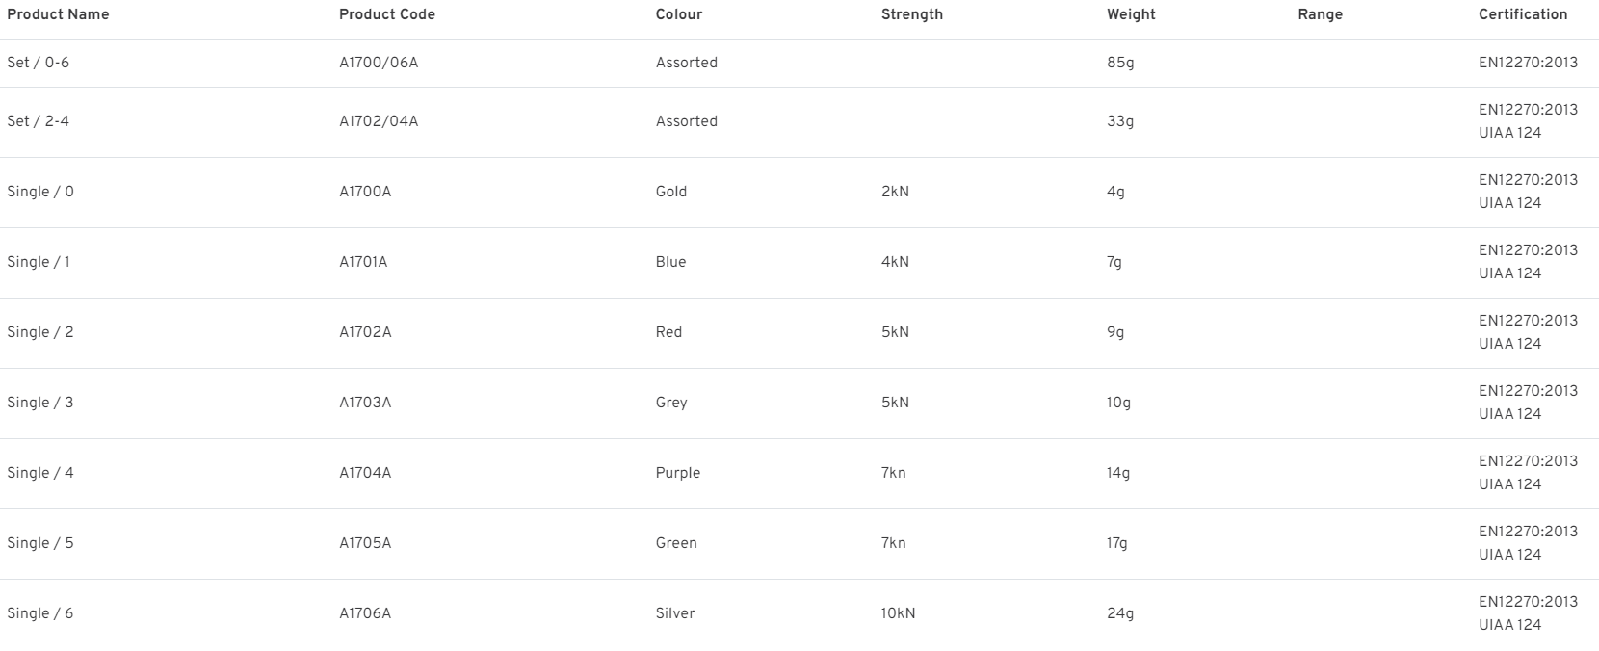Screen dimensions: 1599x651
Task: Click product code A1700/06A
Action: [x=379, y=63]
